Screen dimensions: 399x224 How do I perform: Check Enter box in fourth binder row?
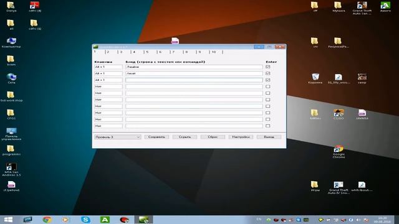[x=267, y=86]
